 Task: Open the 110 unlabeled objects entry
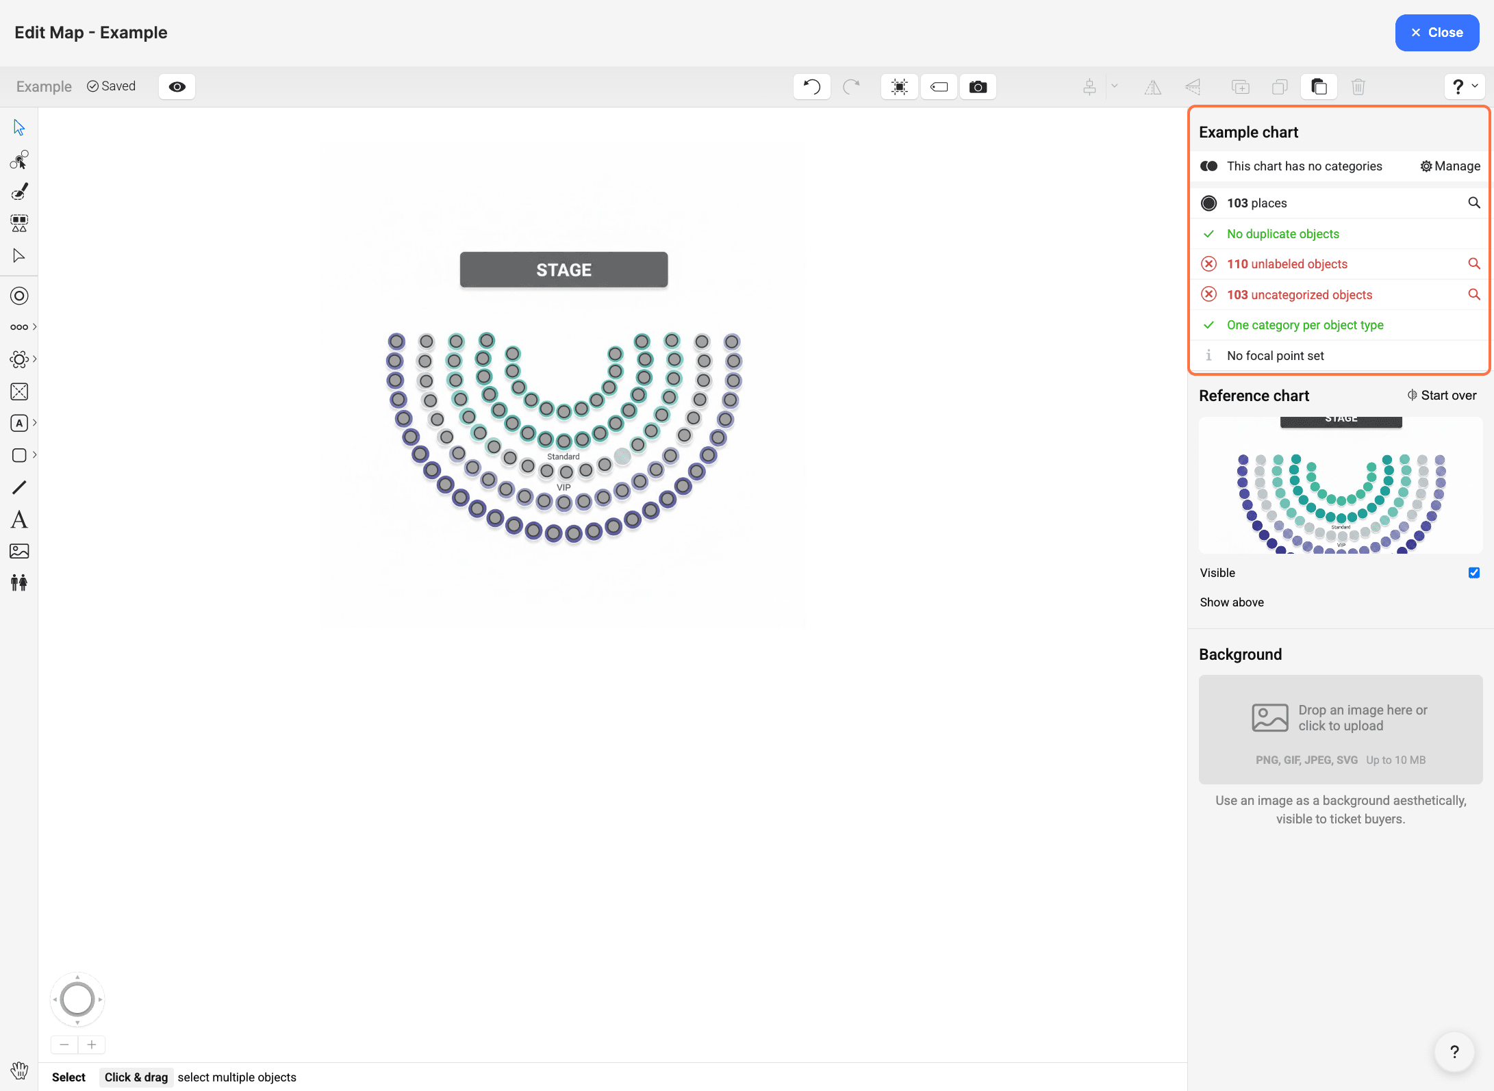pos(1287,264)
